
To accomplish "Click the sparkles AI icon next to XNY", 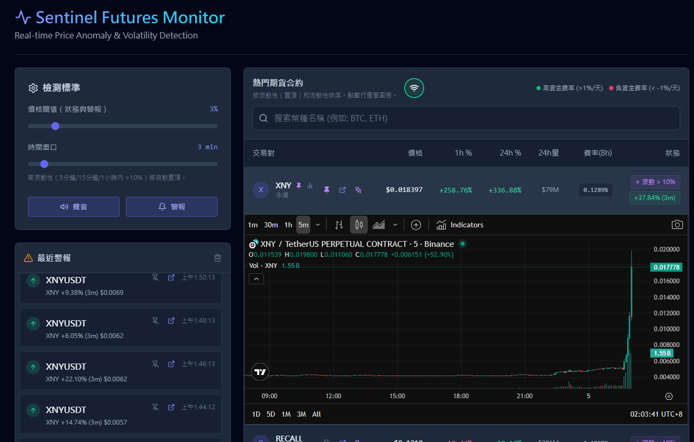I will point(359,190).
